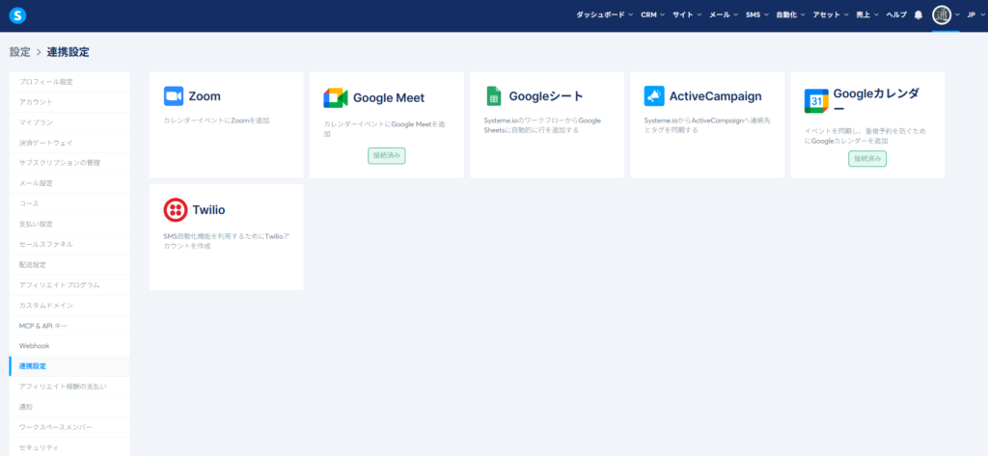Viewport: 988px width, 456px height.
Task: Click the Google Calendar icon
Action: pyautogui.click(x=816, y=101)
